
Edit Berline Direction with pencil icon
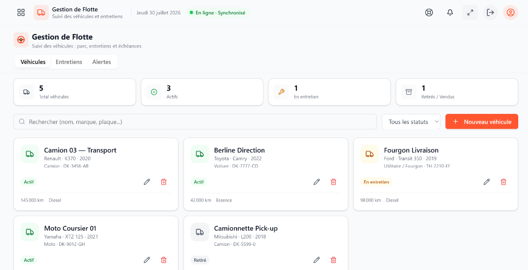[317, 182]
